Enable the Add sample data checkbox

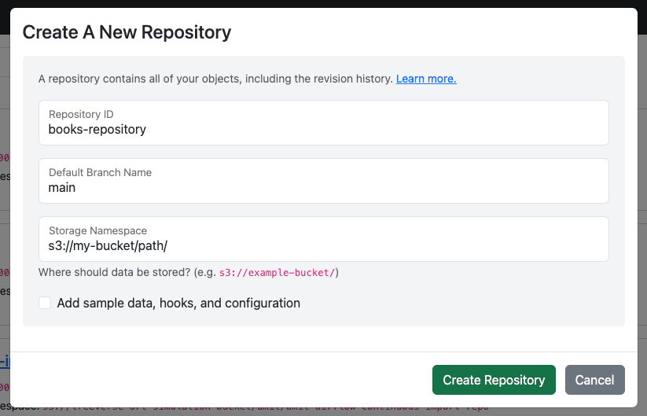[45, 303]
